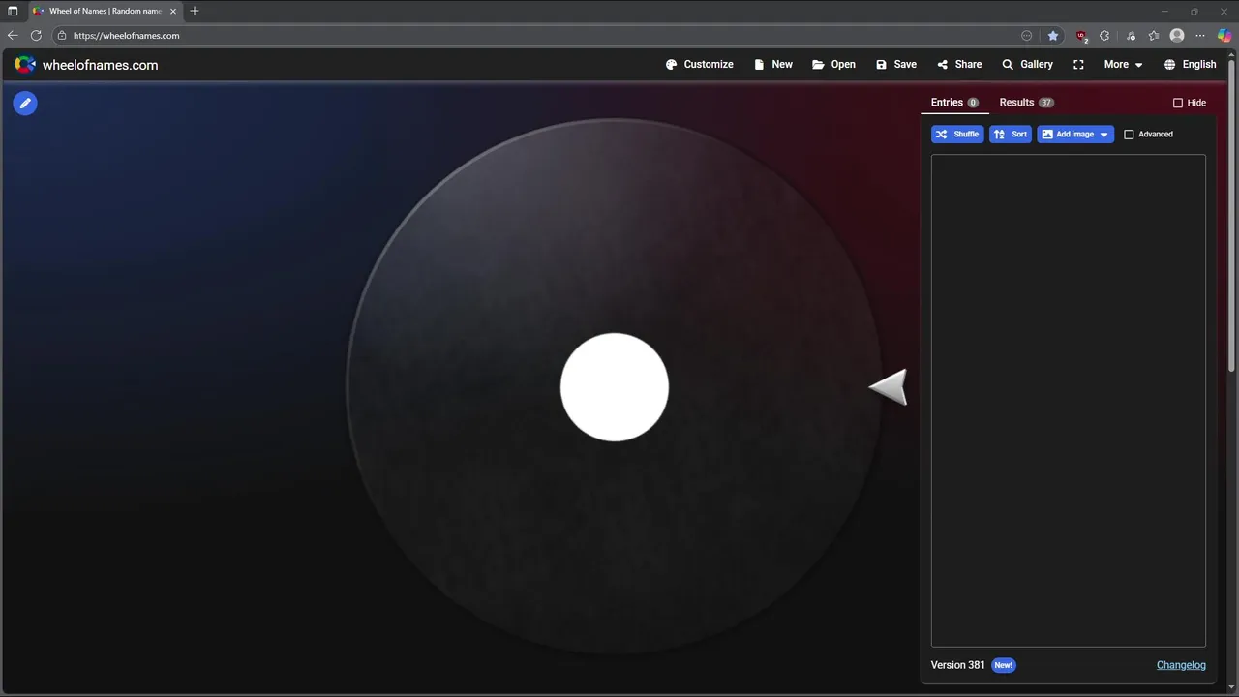Image resolution: width=1239 pixels, height=697 pixels.
Task: Spin the wheel by its white center
Action: pyautogui.click(x=615, y=387)
